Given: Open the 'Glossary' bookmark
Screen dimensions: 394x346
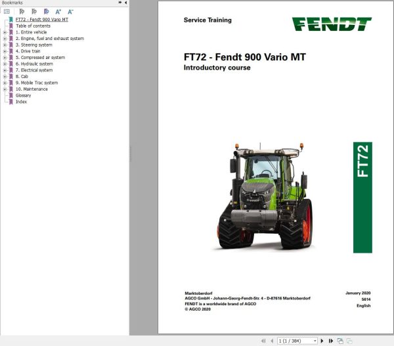Looking at the screenshot, I should 23,95.
